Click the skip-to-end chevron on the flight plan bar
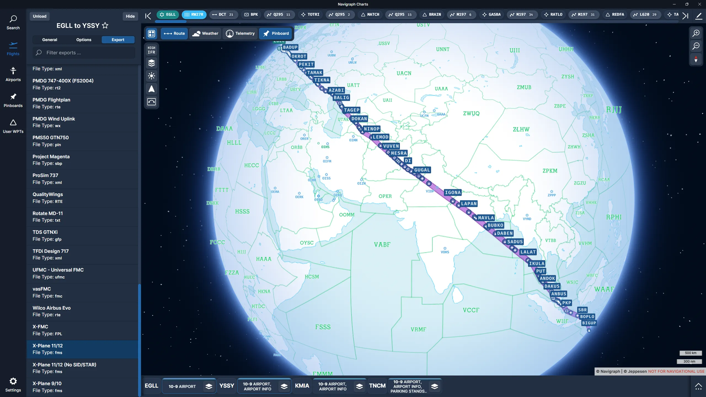706x397 pixels. [686, 16]
